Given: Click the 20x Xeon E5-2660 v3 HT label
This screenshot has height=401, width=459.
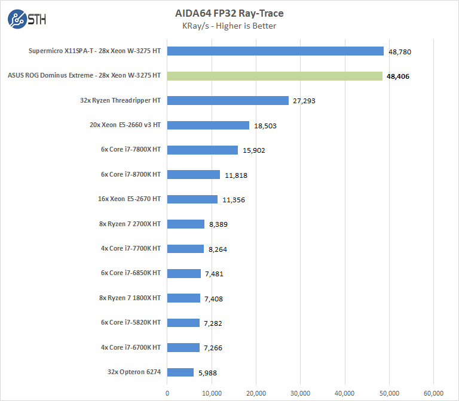Looking at the screenshot, I should pyautogui.click(x=125, y=125).
